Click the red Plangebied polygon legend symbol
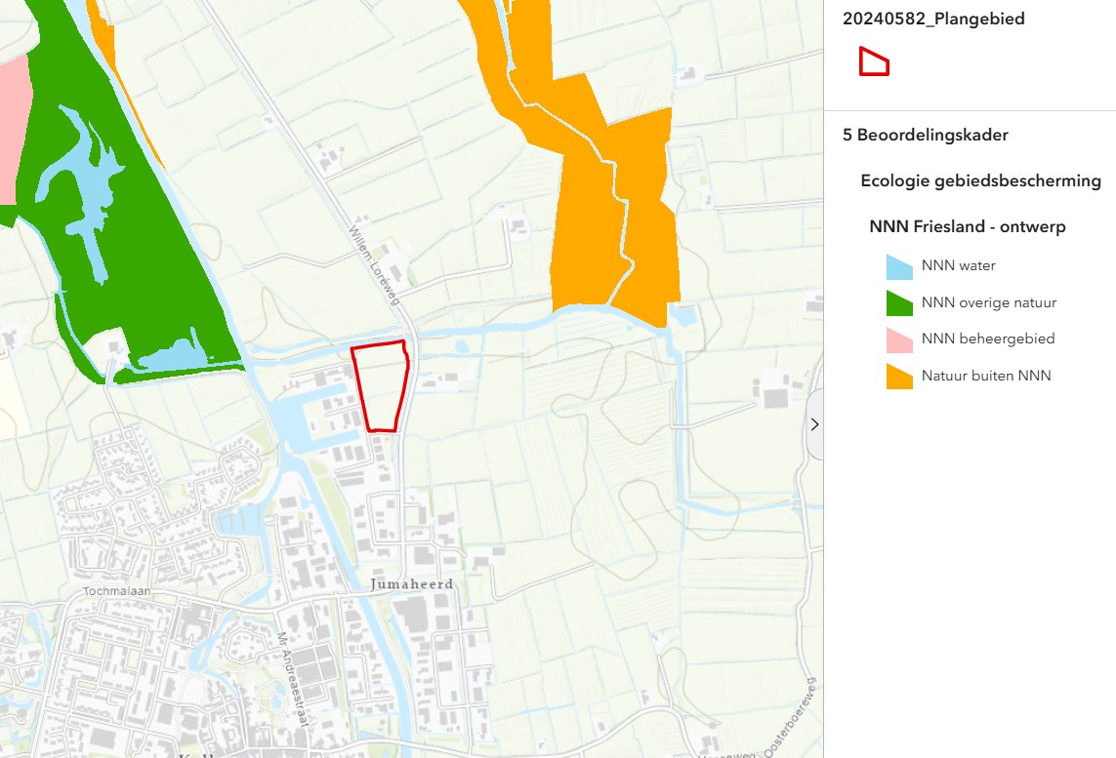Viewport: 1116px width, 758px height. coord(874,61)
